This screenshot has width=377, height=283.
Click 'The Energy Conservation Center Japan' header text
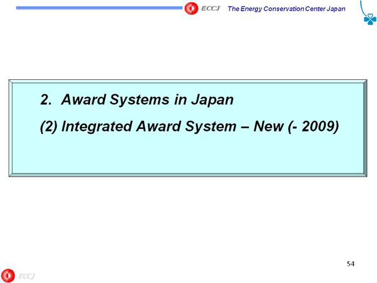click(x=287, y=9)
